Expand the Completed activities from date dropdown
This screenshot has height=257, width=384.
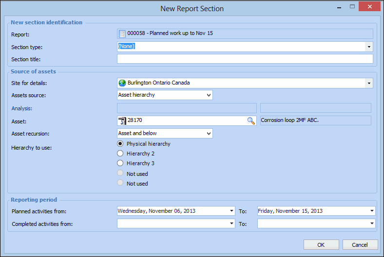[x=231, y=223]
